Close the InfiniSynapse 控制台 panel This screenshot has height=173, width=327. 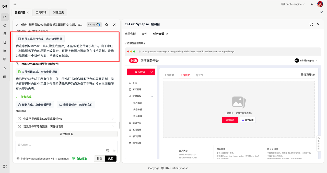[318, 24]
